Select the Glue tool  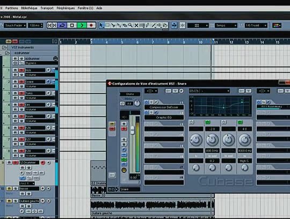pyautogui.click(x=119, y=25)
